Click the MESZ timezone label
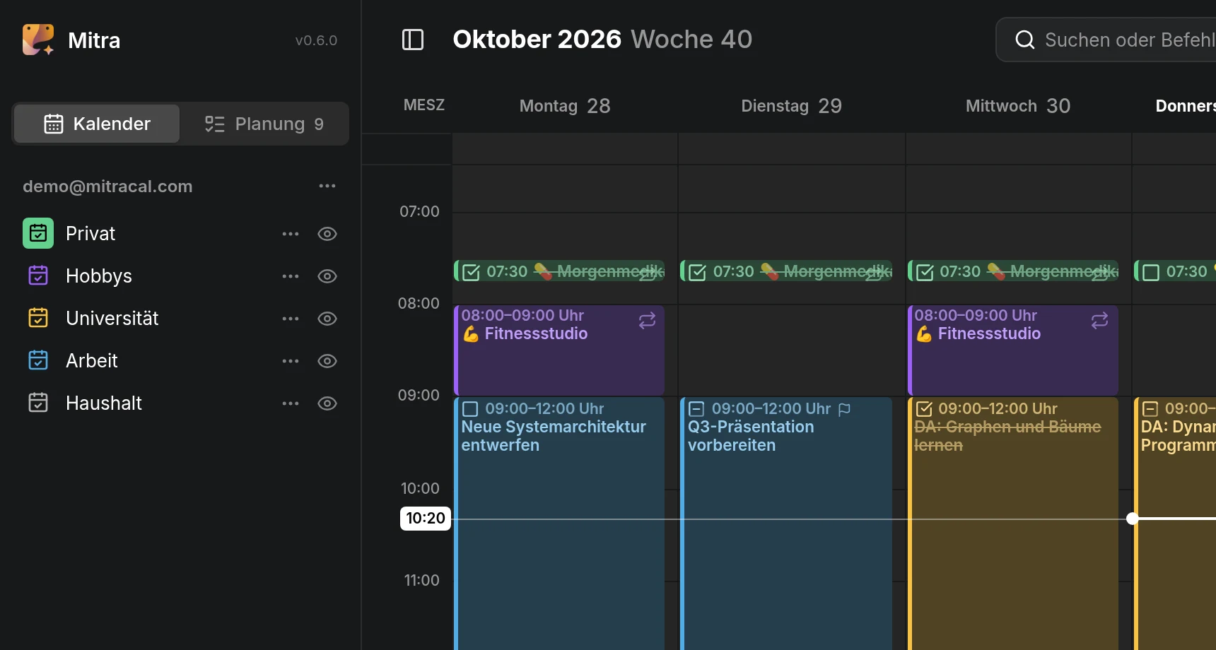1216x650 pixels. click(424, 105)
